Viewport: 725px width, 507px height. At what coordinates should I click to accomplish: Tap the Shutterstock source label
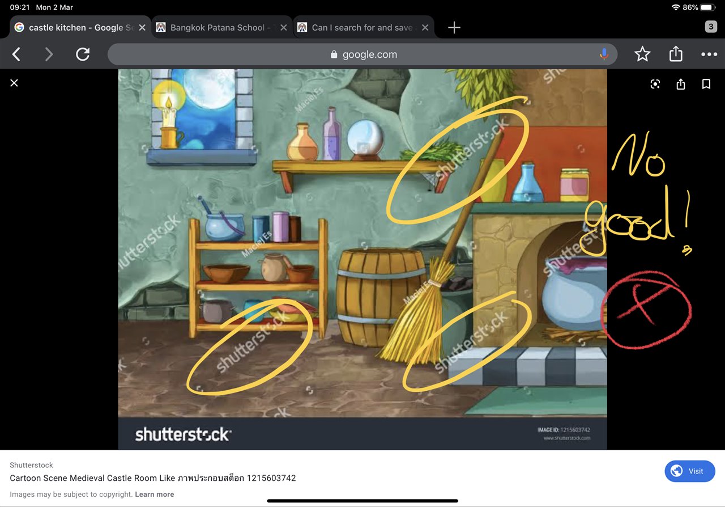pos(31,465)
